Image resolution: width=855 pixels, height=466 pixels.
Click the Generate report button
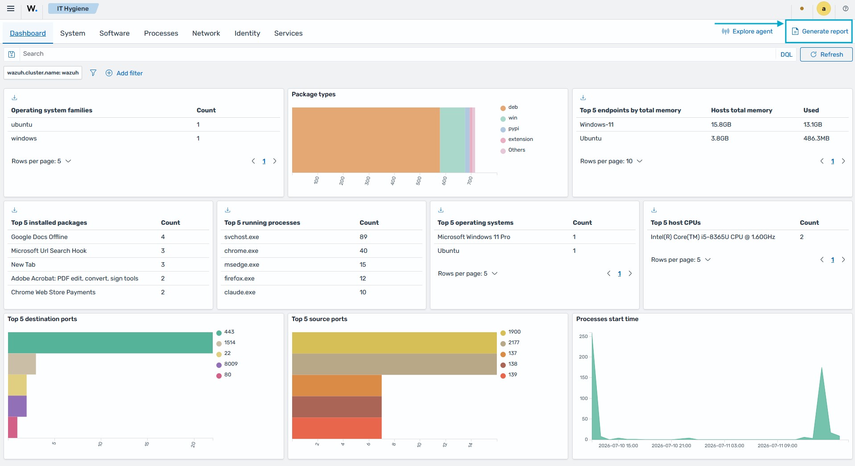pyautogui.click(x=819, y=31)
